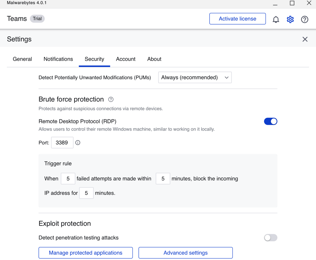Screen dimensions: 316x260
Task: Minimize the Malwarebytes window
Action: (x=275, y=4)
